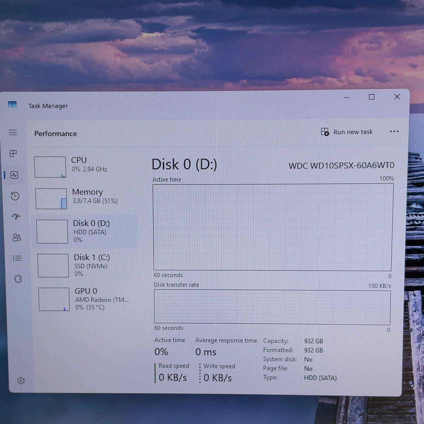Viewport: 424px width, 424px height.
Task: Click the System disk No value
Action: click(308, 359)
